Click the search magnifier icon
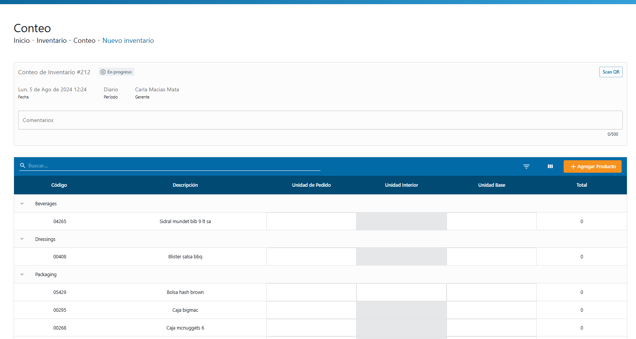Image resolution: width=636 pixels, height=339 pixels. tap(23, 166)
